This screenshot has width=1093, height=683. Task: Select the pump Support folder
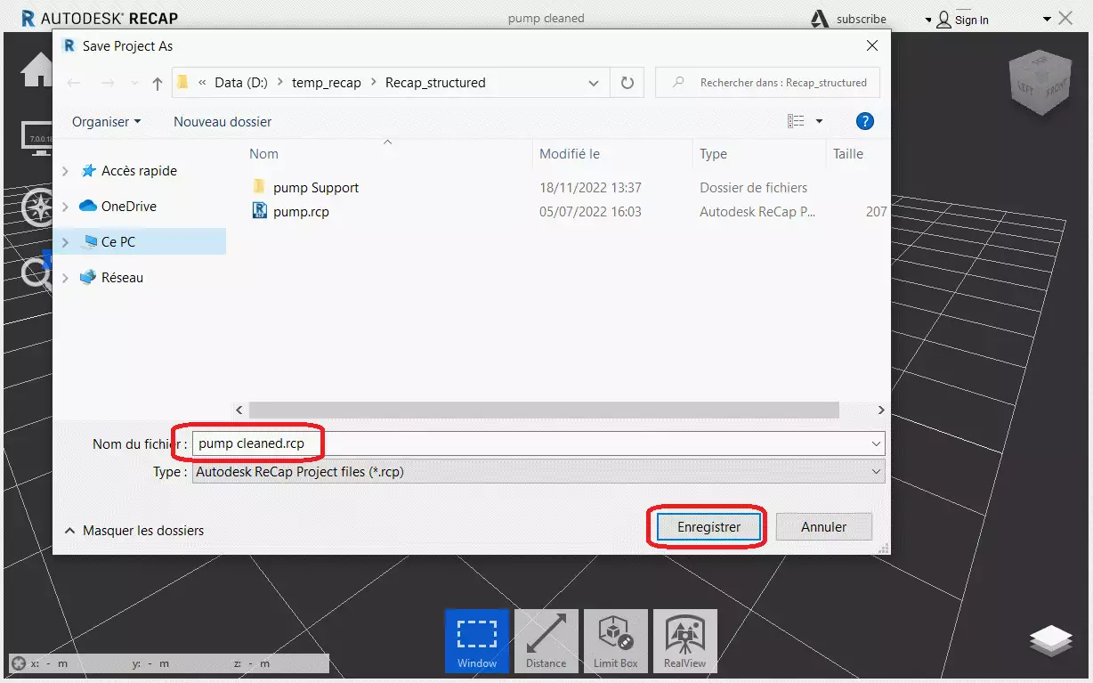316,188
